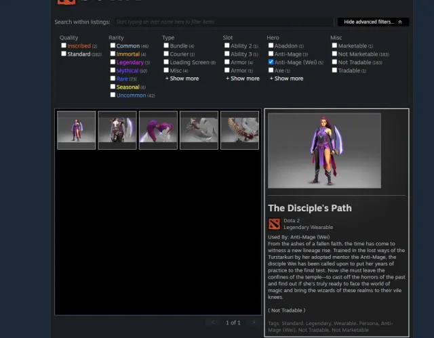Select the Wei persona full-figure item thumbnail
The image size is (434, 338).
(77, 130)
